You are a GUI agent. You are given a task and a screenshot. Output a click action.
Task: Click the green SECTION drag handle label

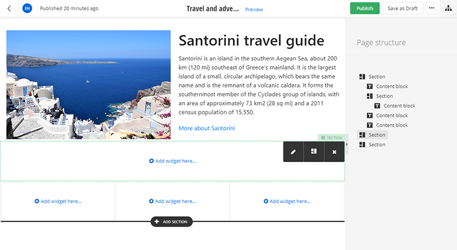click(x=331, y=138)
